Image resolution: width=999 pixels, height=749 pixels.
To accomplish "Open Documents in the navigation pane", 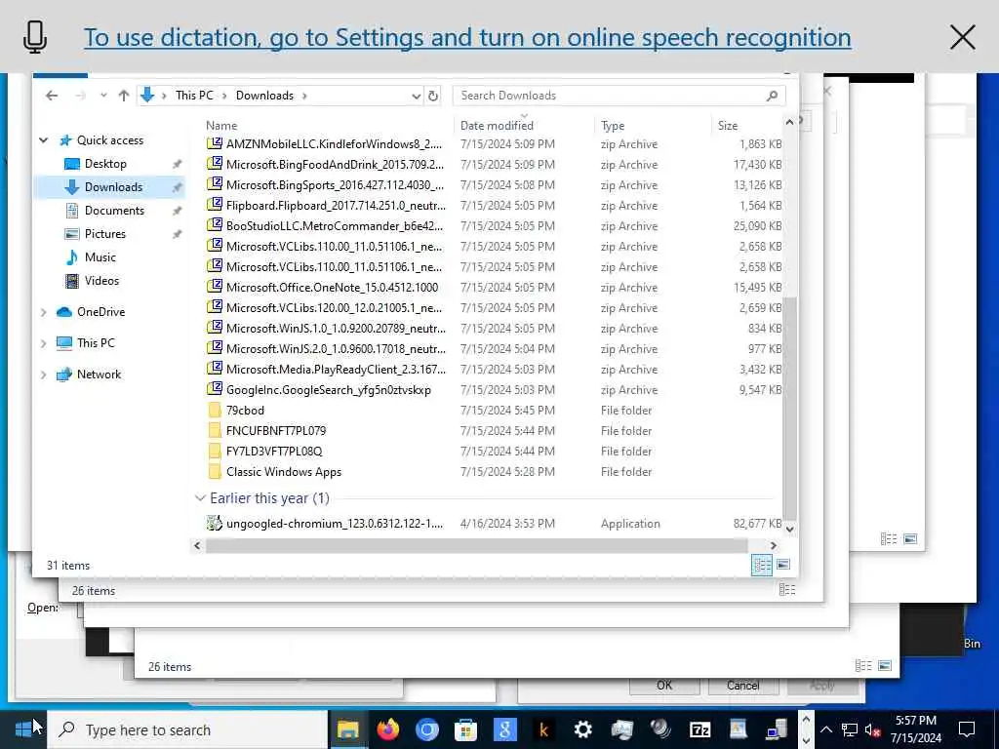I will point(114,211).
